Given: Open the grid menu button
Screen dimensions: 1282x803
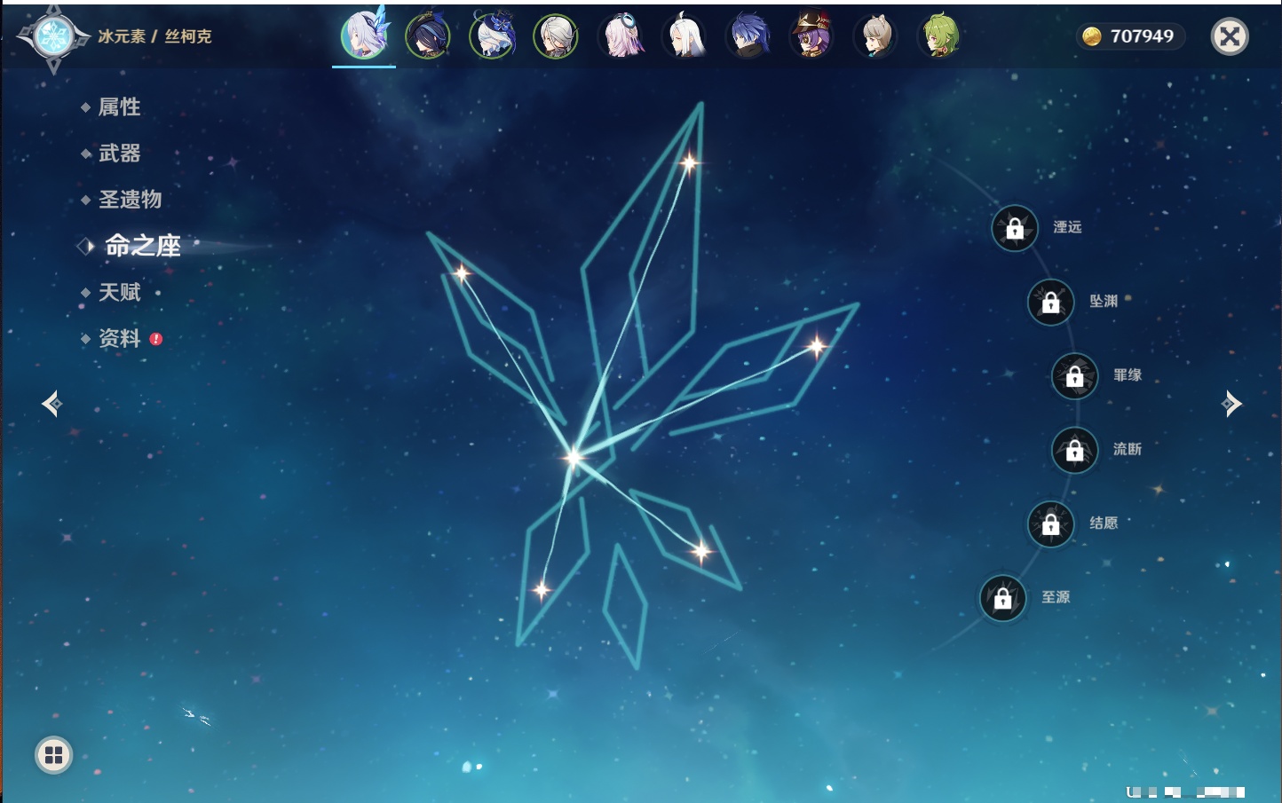Looking at the screenshot, I should point(53,755).
